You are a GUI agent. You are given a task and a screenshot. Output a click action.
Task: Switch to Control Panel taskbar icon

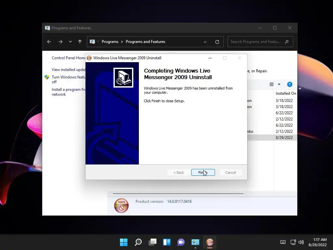tap(195, 242)
